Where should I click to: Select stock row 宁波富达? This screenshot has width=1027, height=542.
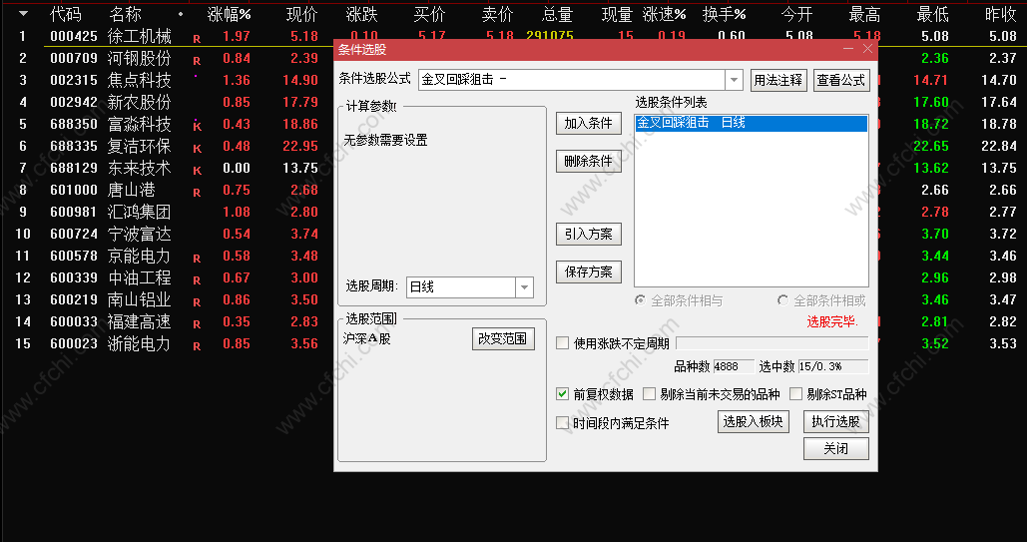tap(140, 234)
